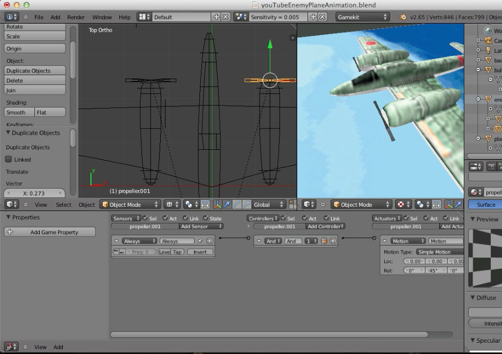502x354 pixels.
Task: Click the Vector X: 0.273 value field
Action: tap(34, 193)
